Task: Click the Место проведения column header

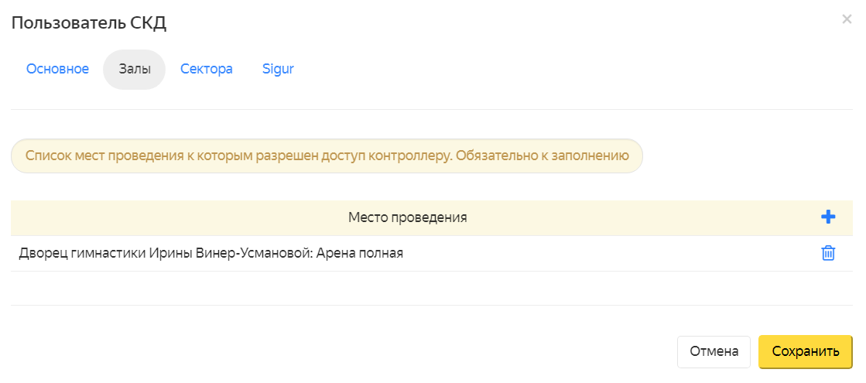Action: 408,217
